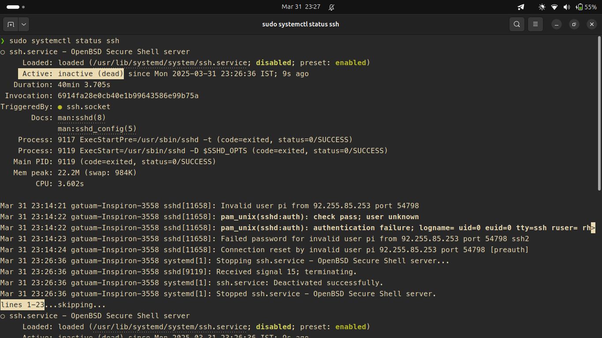The image size is (602, 338).
Task: Click the battery 55% indicator
Action: click(x=586, y=7)
